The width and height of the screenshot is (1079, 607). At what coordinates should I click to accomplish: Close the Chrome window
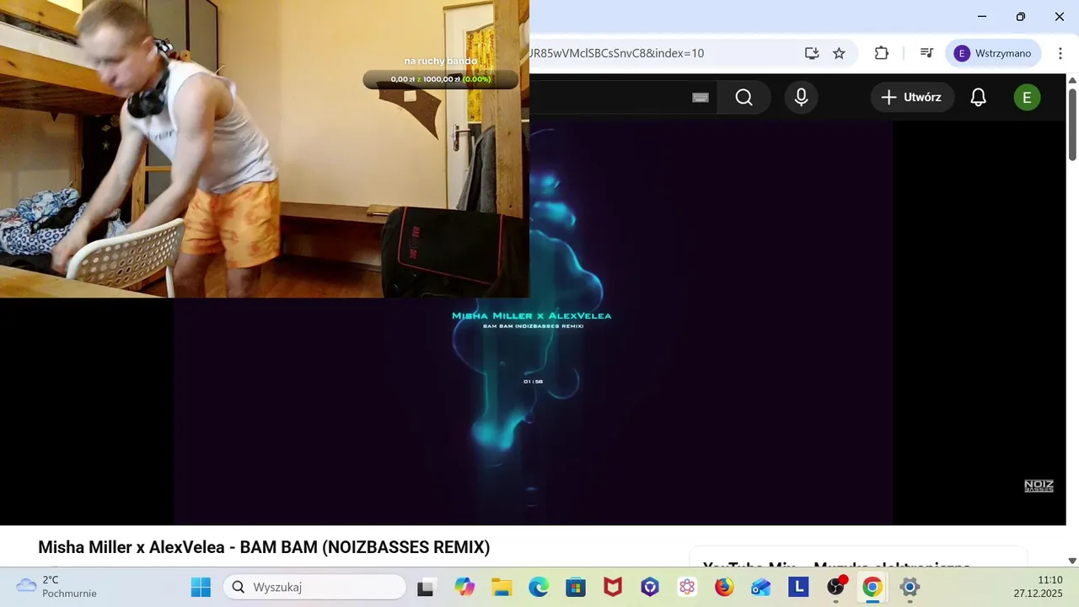(1060, 16)
